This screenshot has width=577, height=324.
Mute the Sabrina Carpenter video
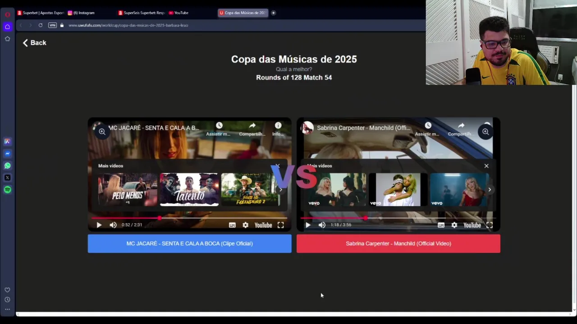point(322,225)
